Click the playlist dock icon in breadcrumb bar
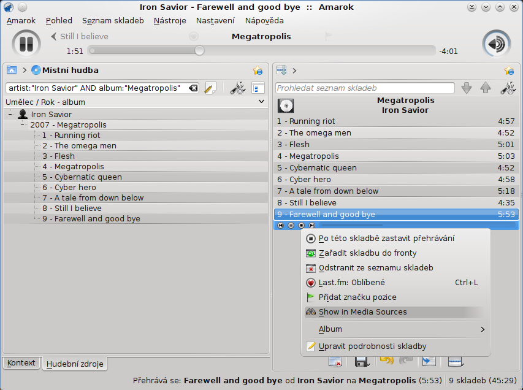 coord(281,70)
